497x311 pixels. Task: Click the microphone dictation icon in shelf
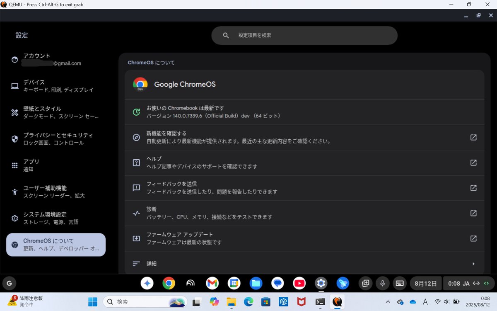point(383,283)
